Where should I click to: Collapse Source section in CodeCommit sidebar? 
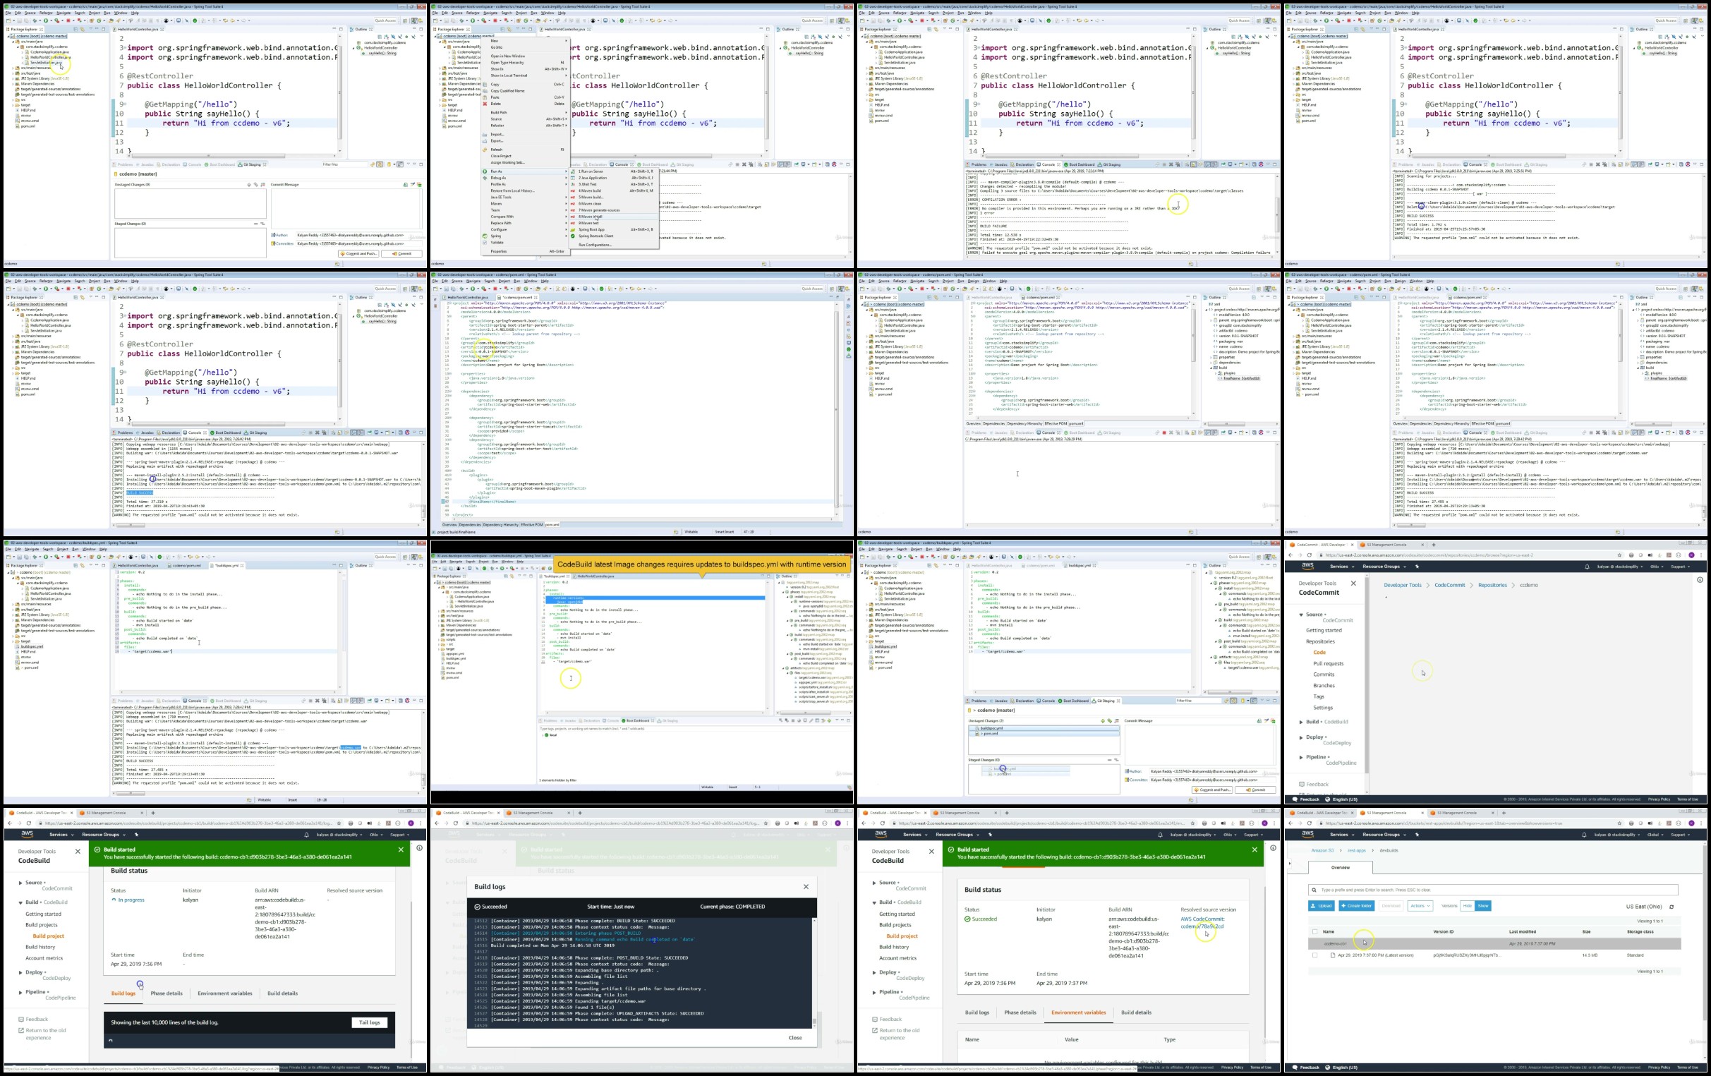1301,615
